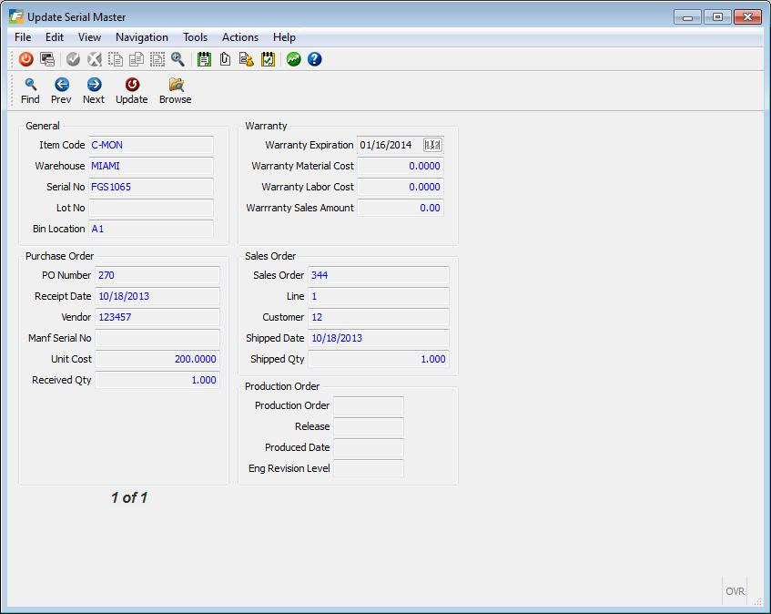Click the green chart icon
Image resolution: width=771 pixels, height=614 pixels.
294,59
